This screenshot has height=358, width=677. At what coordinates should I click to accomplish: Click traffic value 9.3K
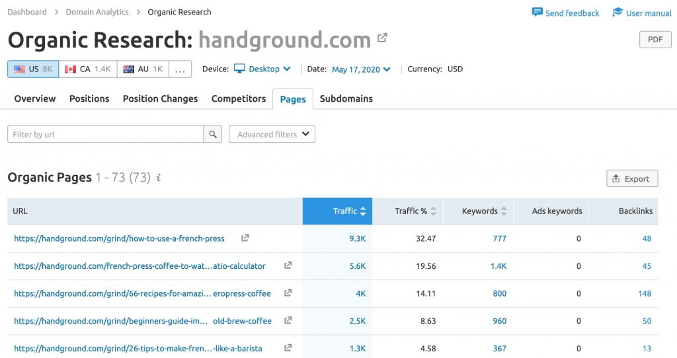[358, 238]
